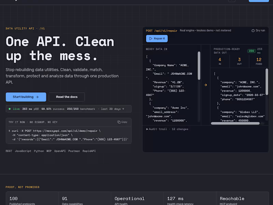Select the MCP integration label

click(49, 151)
